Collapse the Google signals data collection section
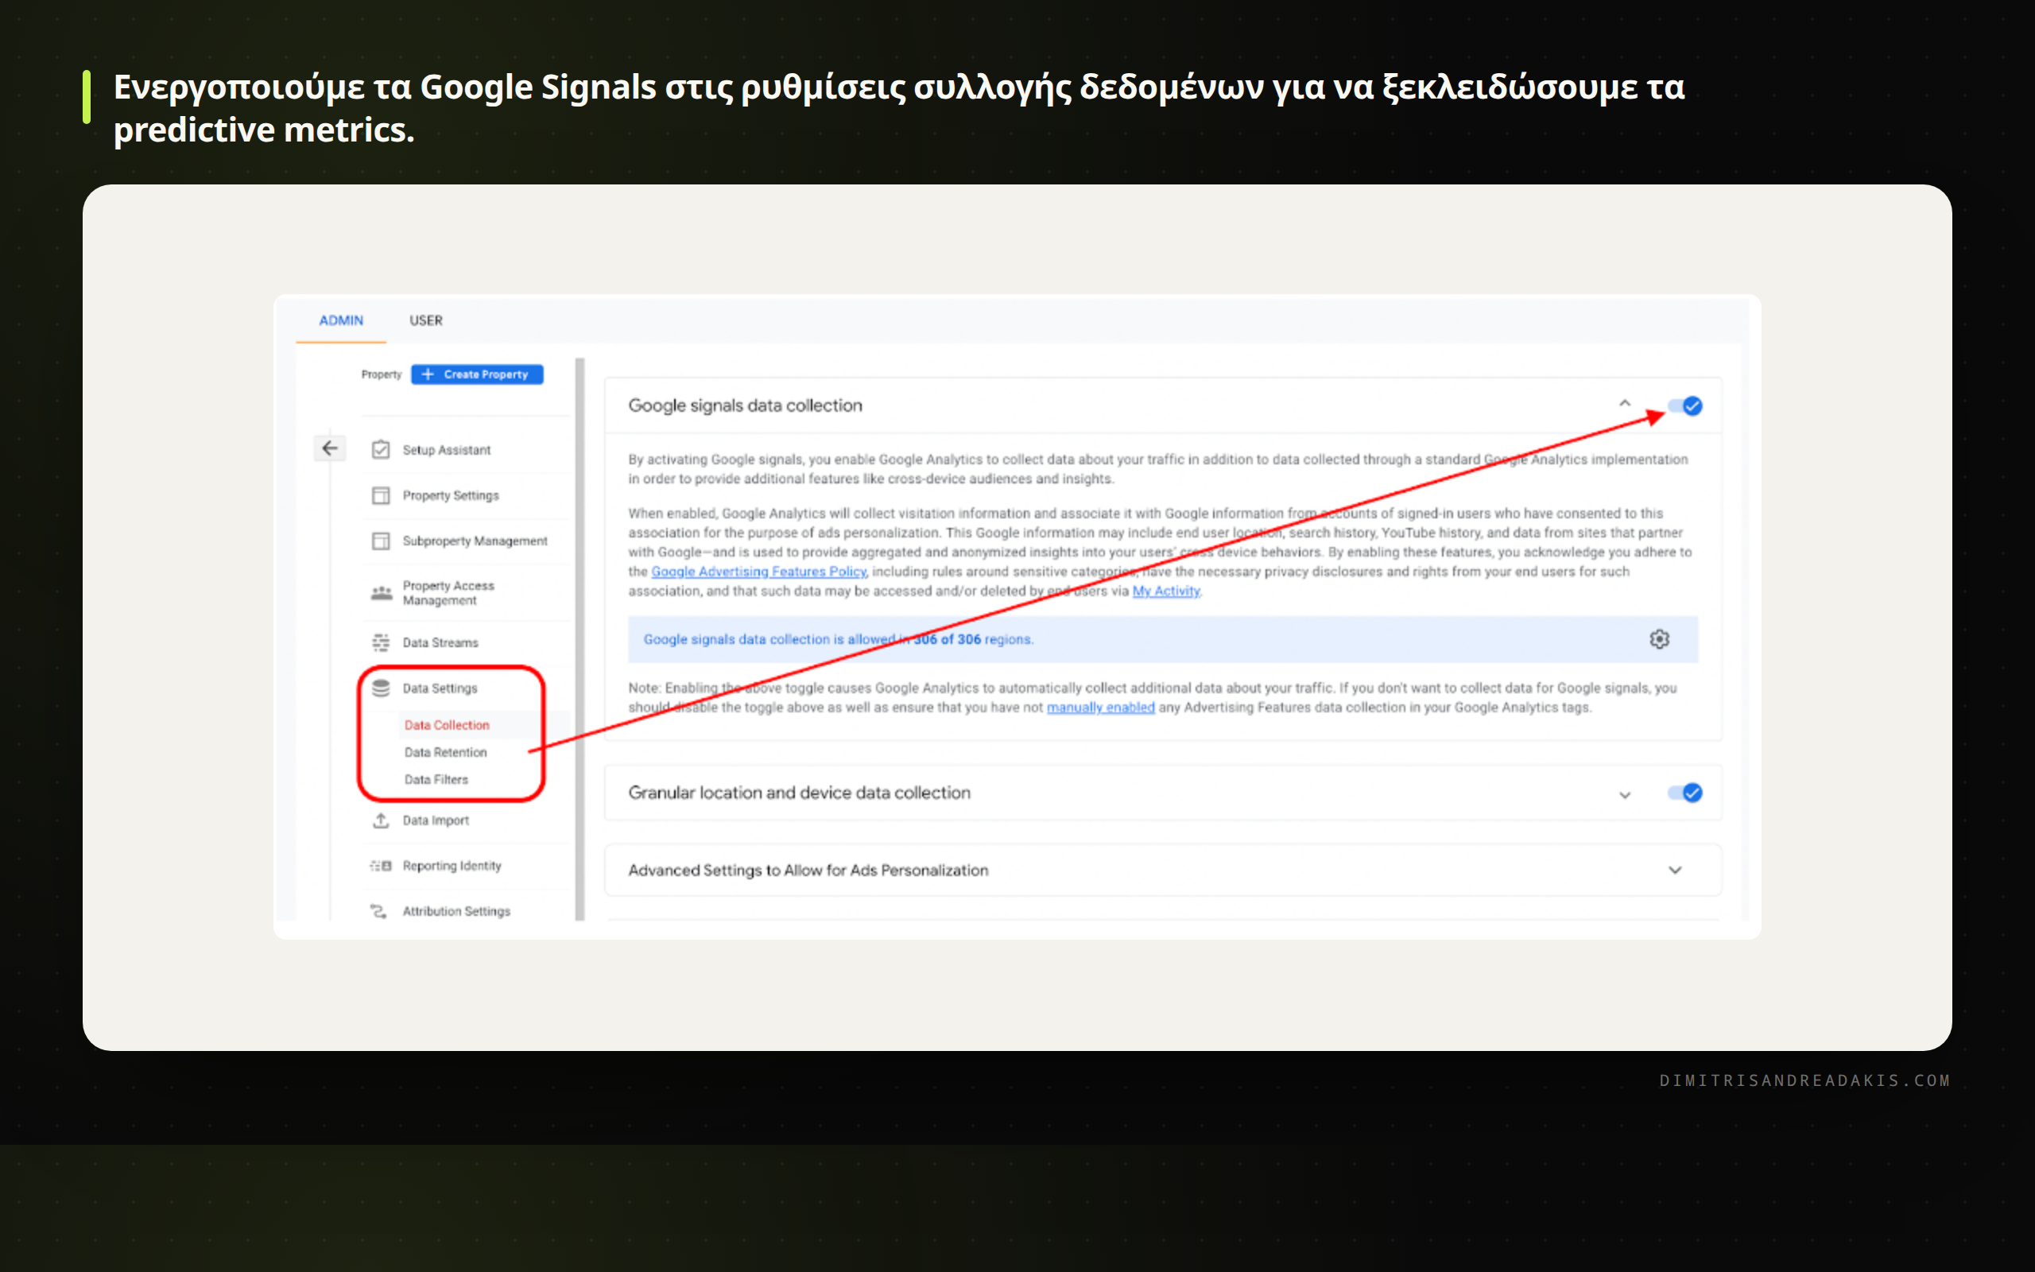2035x1272 pixels. [x=1625, y=404]
